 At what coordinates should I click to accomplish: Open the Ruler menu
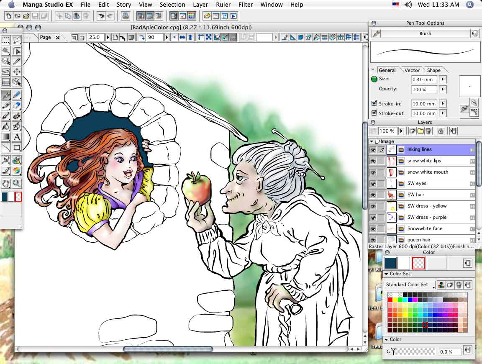click(223, 5)
